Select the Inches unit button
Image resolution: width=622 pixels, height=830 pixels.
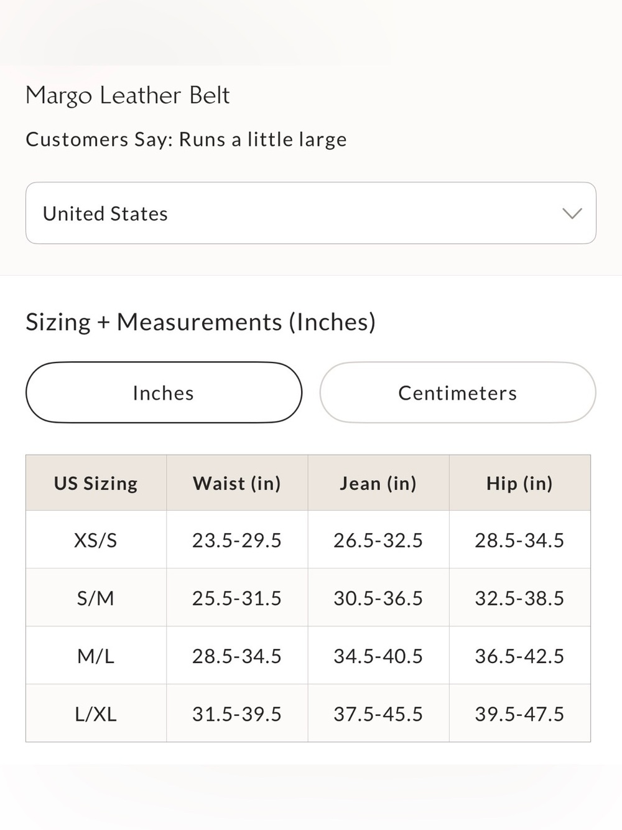click(164, 392)
